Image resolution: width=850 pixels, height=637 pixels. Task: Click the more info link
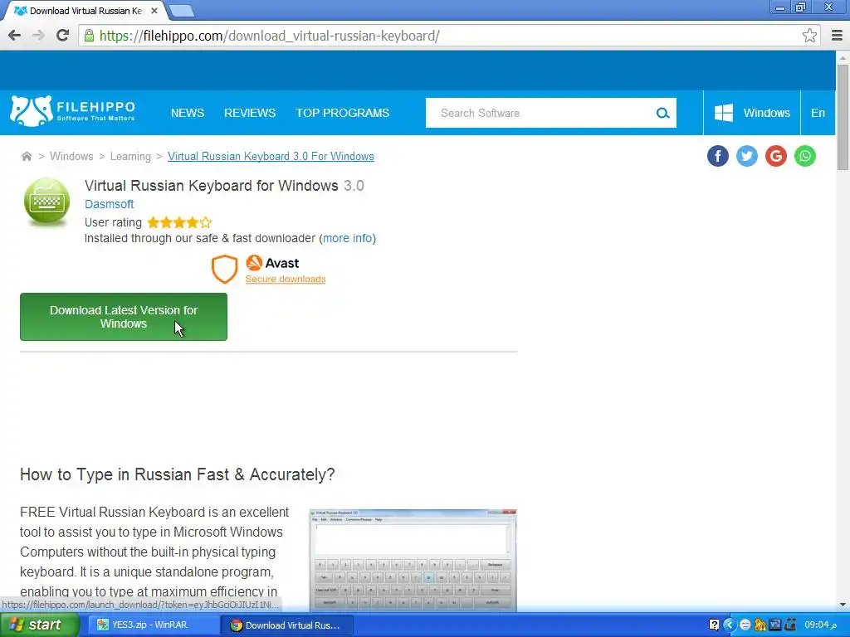pyautogui.click(x=348, y=238)
